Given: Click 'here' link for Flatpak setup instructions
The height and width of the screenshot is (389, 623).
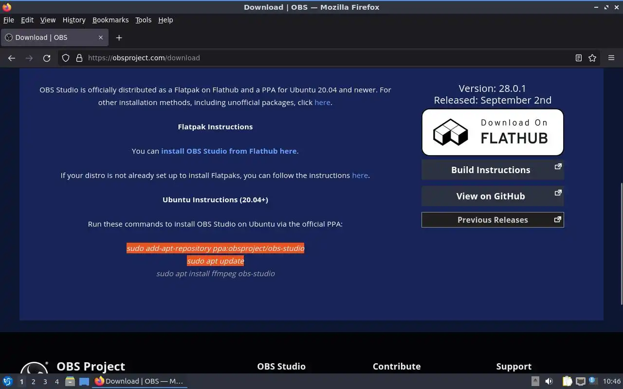Looking at the screenshot, I should click(x=360, y=176).
